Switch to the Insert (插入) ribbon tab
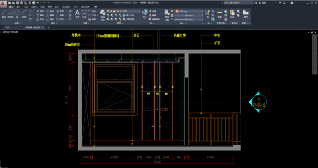The width and height of the screenshot is (318, 168). click(18, 7)
